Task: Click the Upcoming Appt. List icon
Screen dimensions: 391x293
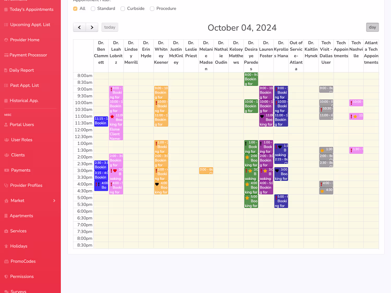Action: point(6,25)
